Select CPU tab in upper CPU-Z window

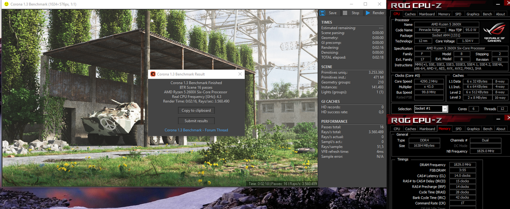[x=397, y=14]
